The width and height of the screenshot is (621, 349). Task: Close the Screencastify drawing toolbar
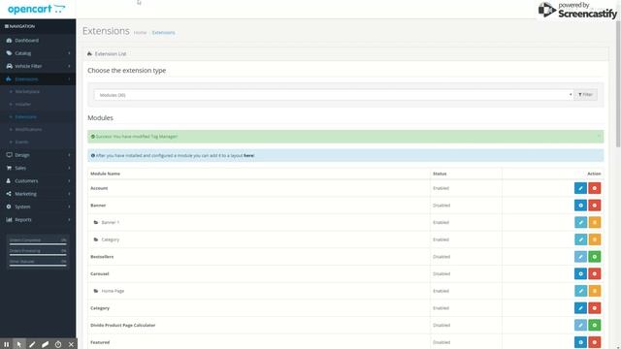(71, 344)
